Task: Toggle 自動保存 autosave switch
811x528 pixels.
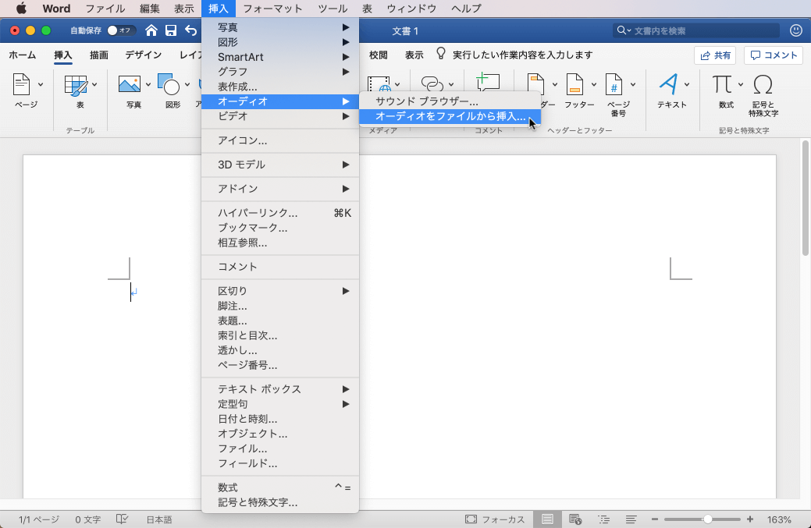Action: click(121, 30)
